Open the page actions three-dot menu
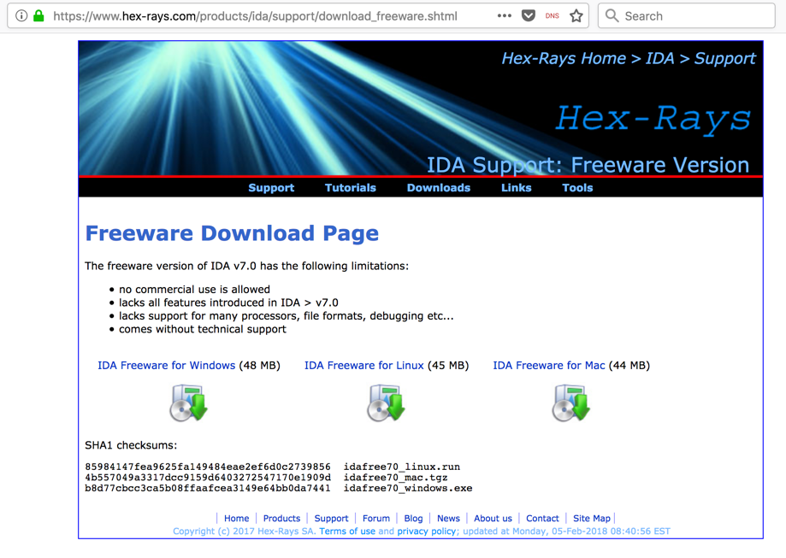Screen dimensions: 786x558 [x=505, y=16]
